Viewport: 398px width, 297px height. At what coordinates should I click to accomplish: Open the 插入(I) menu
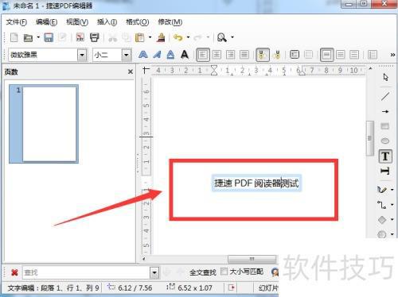(x=107, y=22)
